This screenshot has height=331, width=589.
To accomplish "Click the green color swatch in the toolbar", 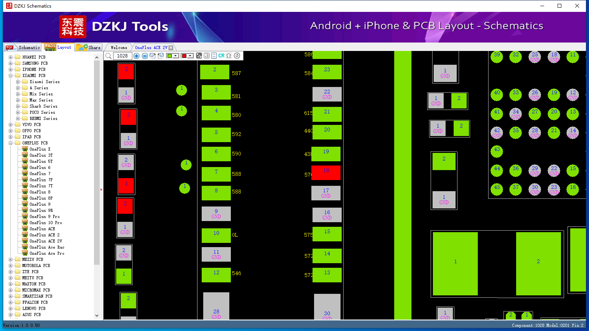I will (x=169, y=56).
